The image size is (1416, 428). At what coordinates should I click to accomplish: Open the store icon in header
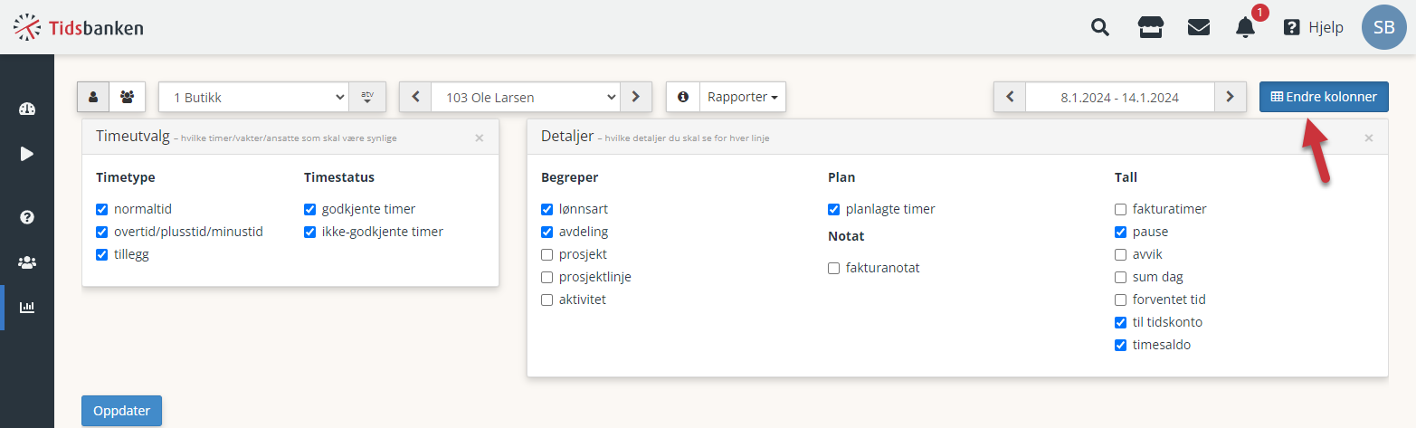tap(1150, 27)
